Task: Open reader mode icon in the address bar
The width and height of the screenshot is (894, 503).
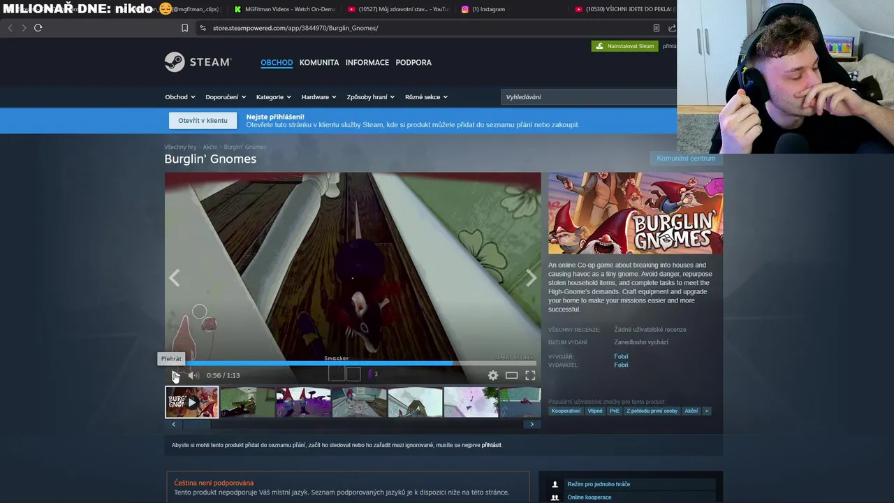Action: coord(656,28)
